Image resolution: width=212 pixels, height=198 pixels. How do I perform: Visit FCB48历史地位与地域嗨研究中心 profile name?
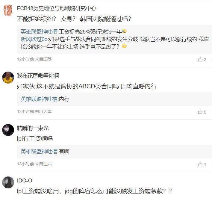(x=57, y=8)
